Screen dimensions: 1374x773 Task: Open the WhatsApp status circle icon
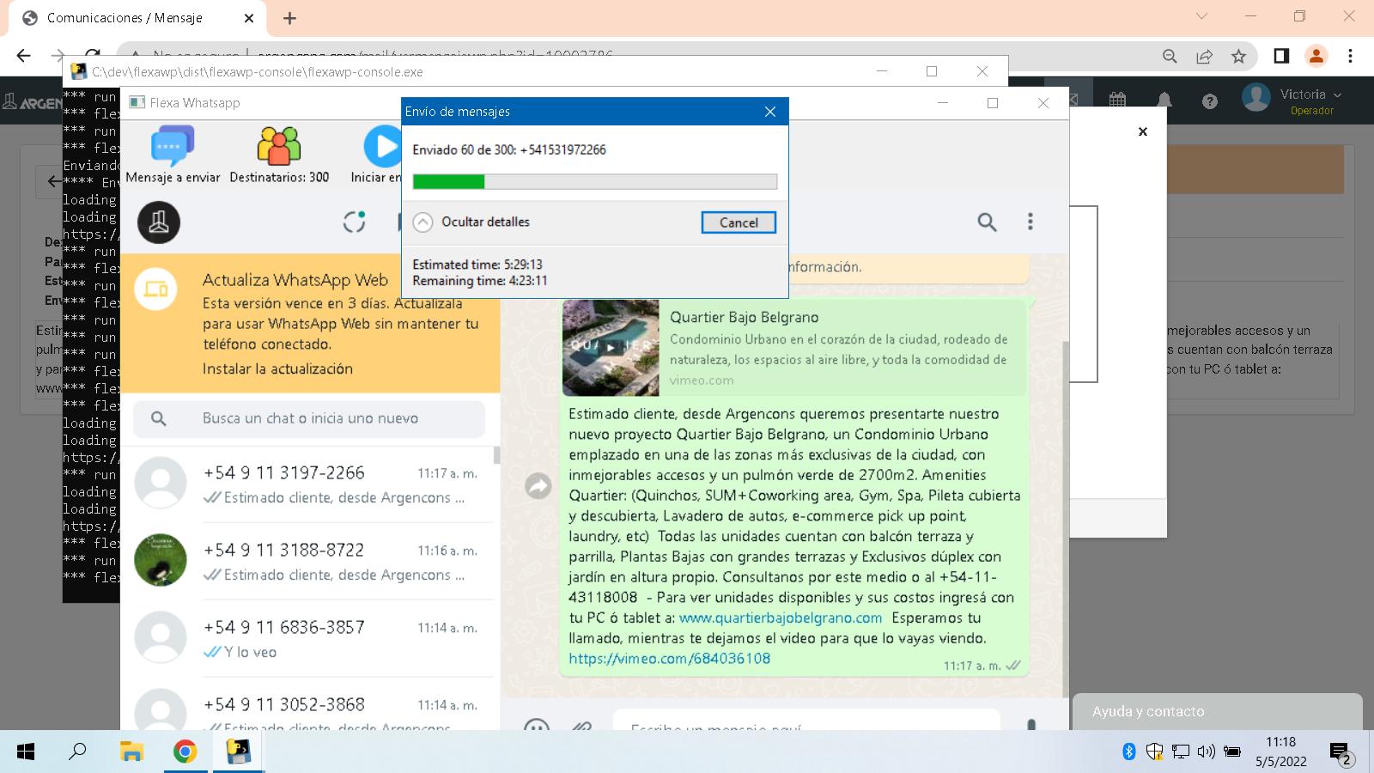click(x=355, y=222)
